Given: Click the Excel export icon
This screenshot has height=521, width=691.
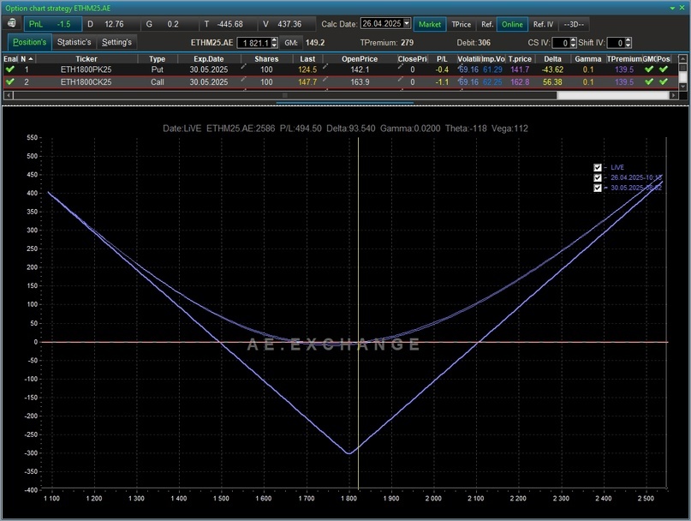Looking at the screenshot, I should tap(11, 23).
